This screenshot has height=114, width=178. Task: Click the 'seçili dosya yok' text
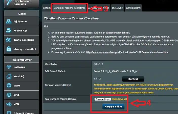click(119, 99)
